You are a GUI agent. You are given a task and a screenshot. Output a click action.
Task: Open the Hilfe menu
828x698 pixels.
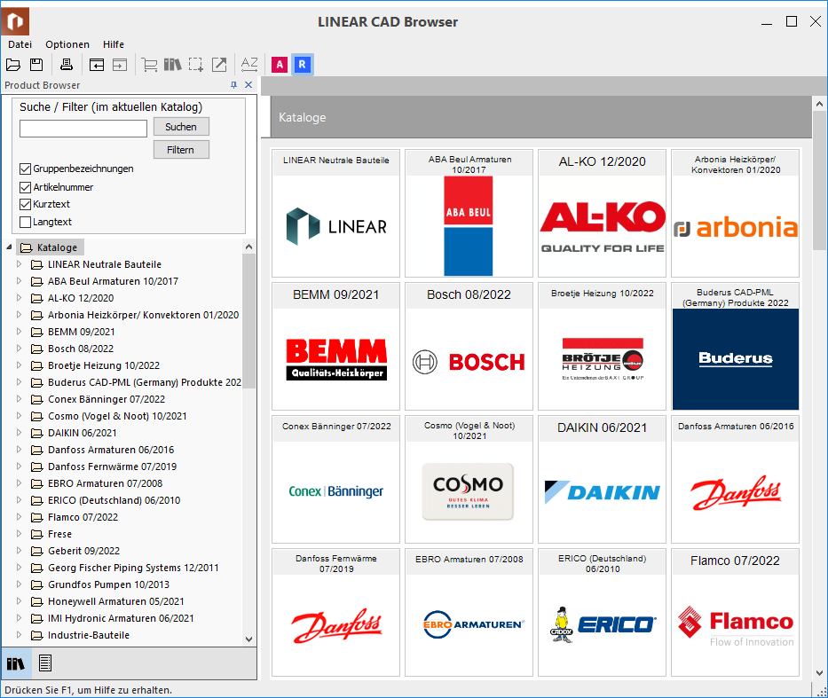tap(114, 44)
